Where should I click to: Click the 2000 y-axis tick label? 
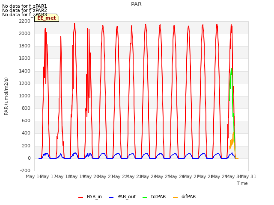pos(25,33)
